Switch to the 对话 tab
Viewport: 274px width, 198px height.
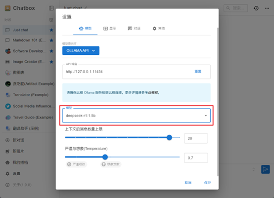tap(134, 29)
